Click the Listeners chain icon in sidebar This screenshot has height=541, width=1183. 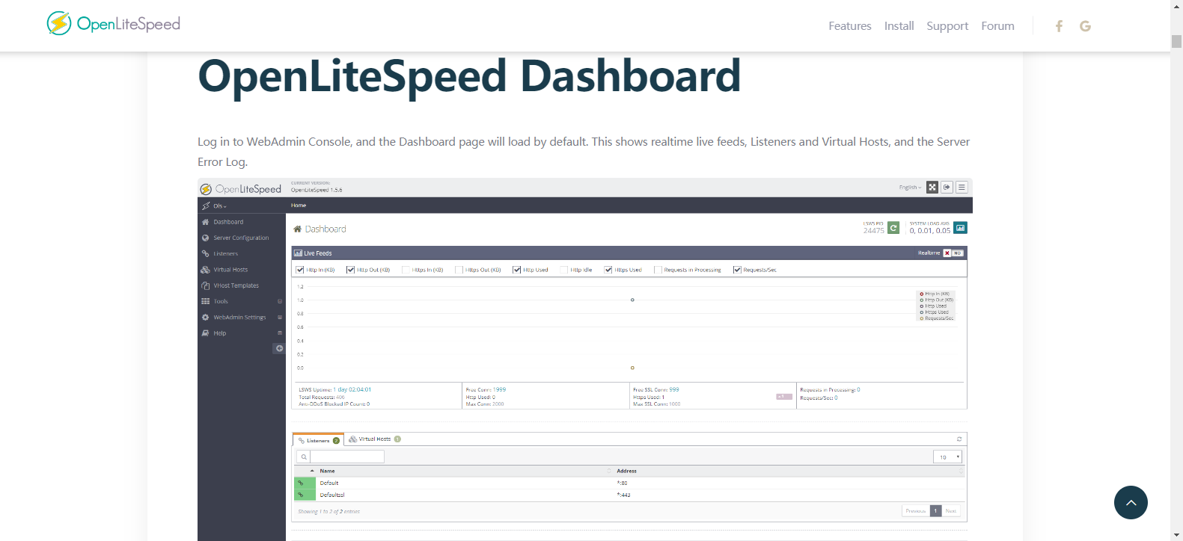coord(205,253)
